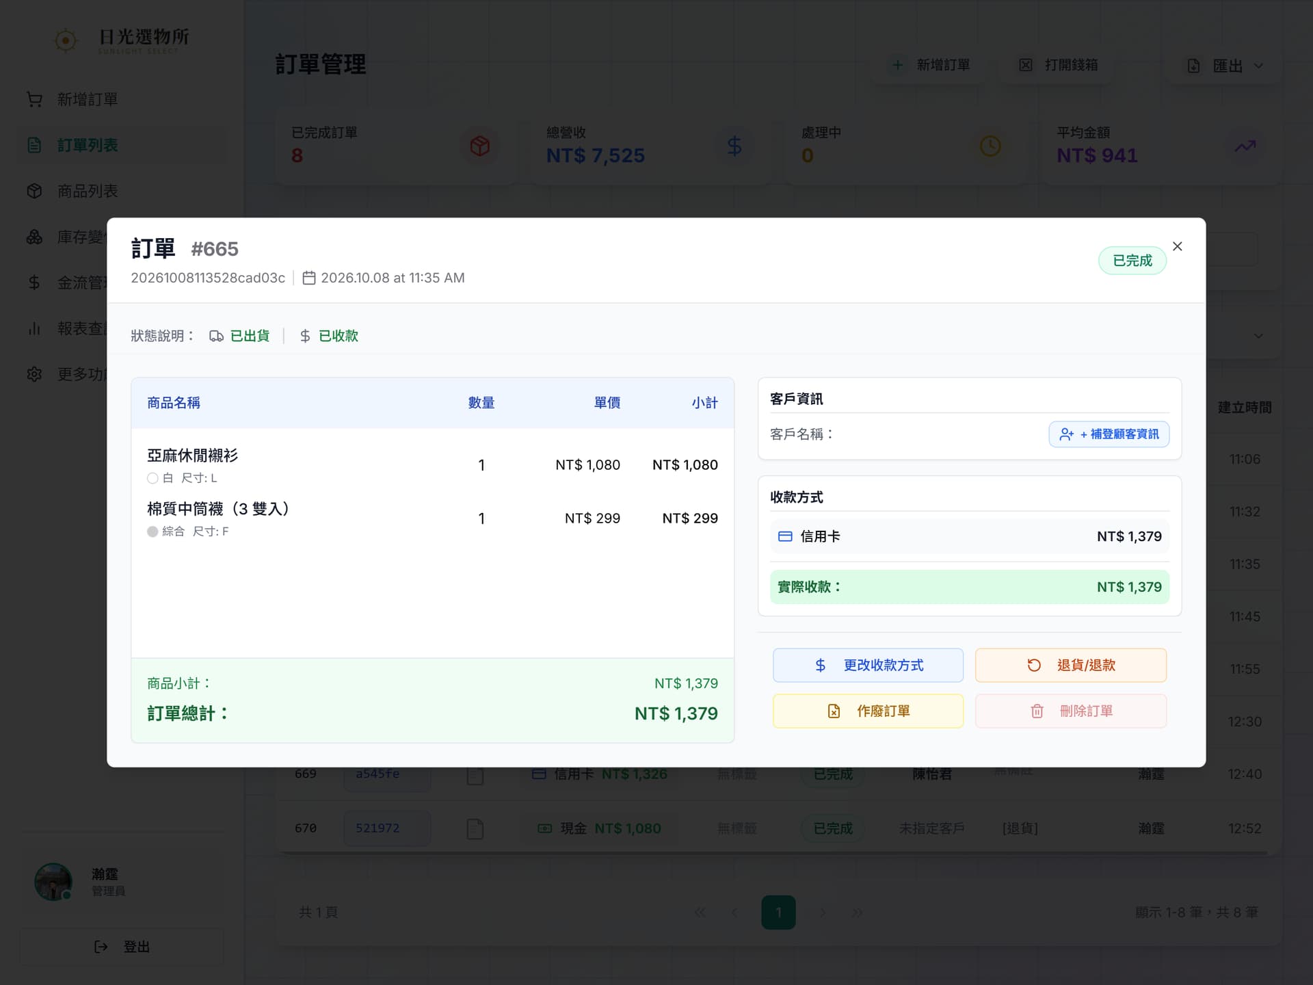Viewport: 1313px width, 985px height.
Task: Open 商品列表 in the sidebar
Action: pyautogui.click(x=122, y=191)
